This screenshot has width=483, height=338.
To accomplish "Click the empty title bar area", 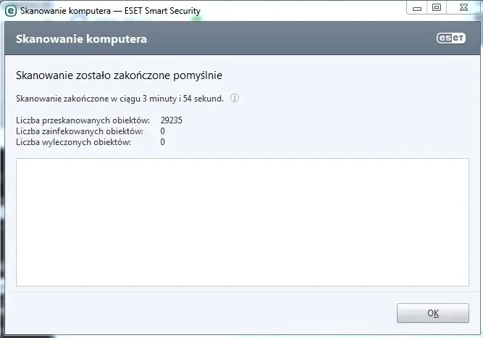I will [x=304, y=12].
